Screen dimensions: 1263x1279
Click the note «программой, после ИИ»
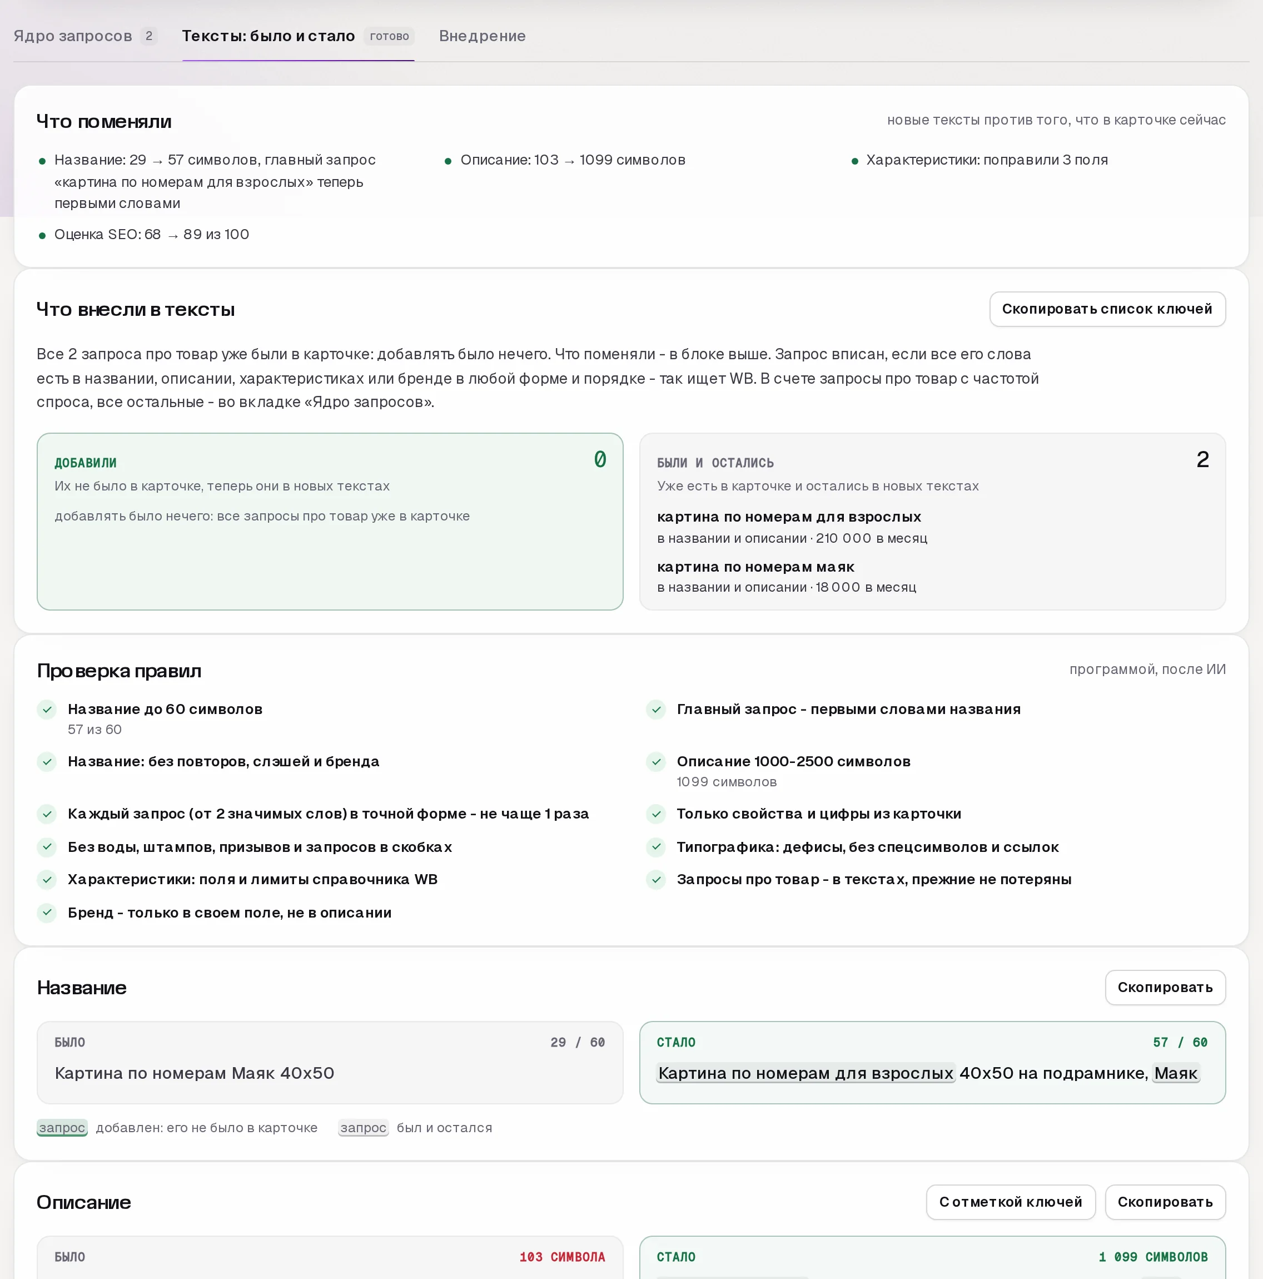pyautogui.click(x=1147, y=670)
